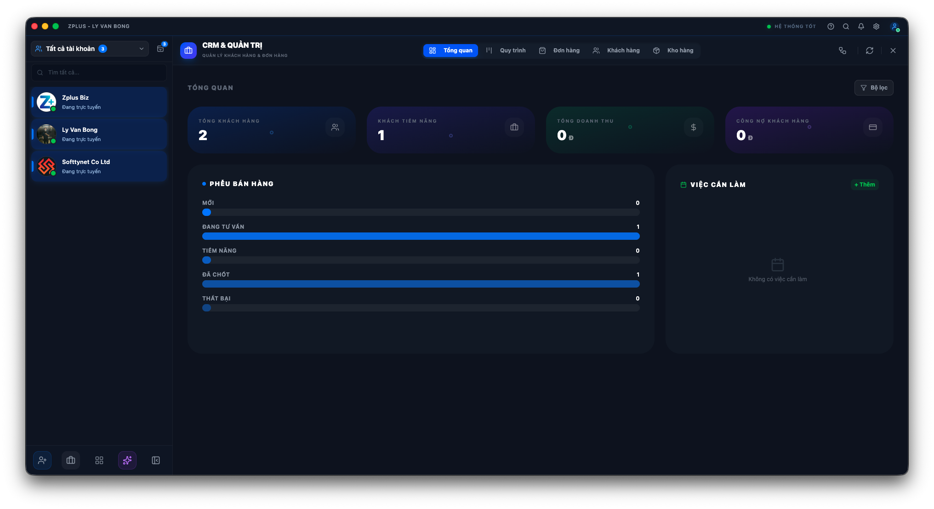This screenshot has width=934, height=509.
Task: Open the Bộ lọc filter button
Action: click(874, 88)
